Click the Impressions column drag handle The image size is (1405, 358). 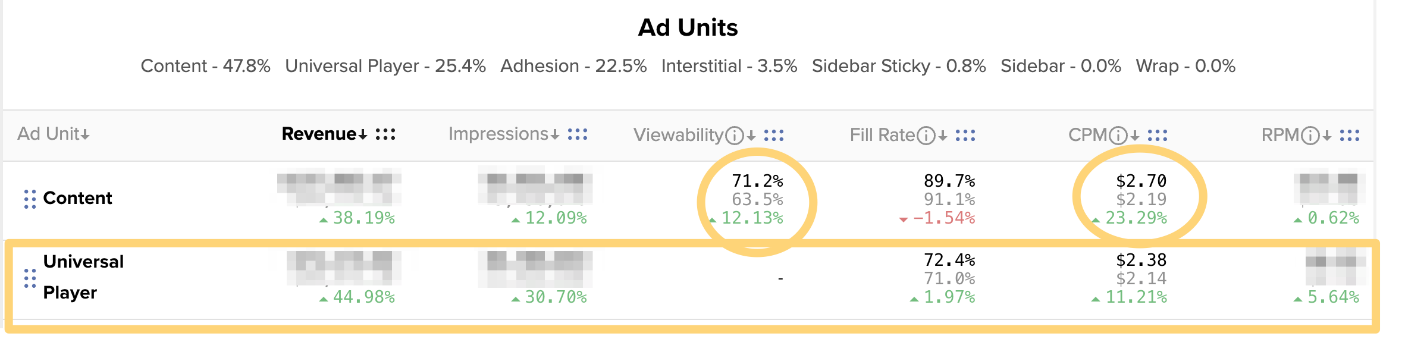pyautogui.click(x=578, y=134)
